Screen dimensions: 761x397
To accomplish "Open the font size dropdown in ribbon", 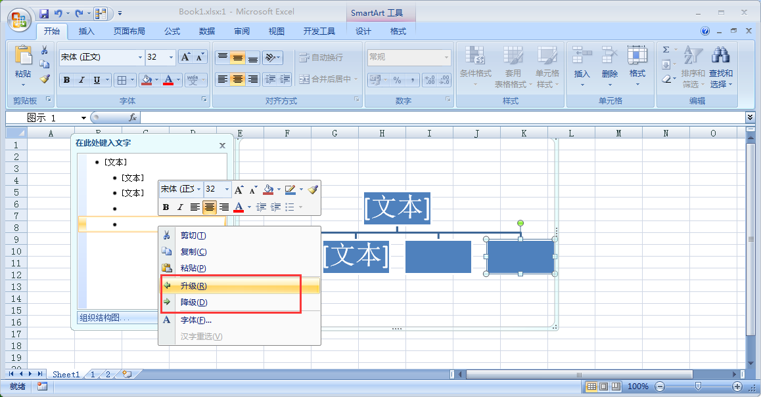I will [x=171, y=57].
